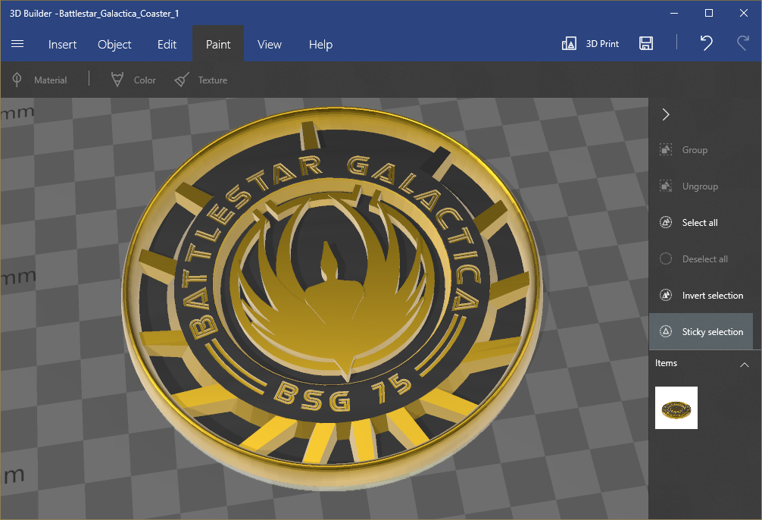Click the Ungroup icon
Image resolution: width=762 pixels, height=520 pixels.
(x=666, y=186)
